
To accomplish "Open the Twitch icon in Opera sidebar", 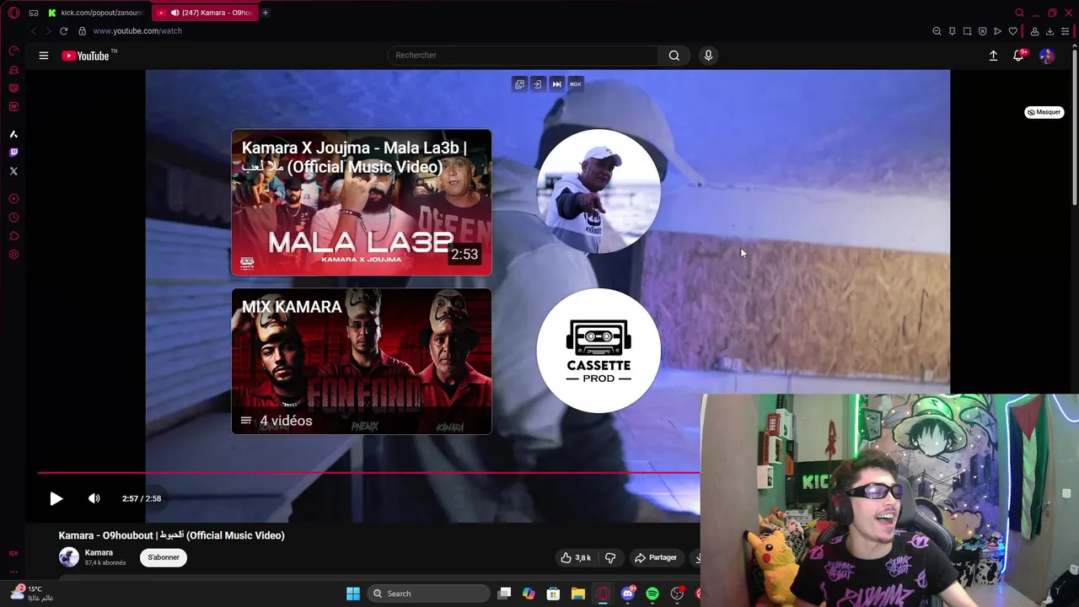I will [x=13, y=153].
